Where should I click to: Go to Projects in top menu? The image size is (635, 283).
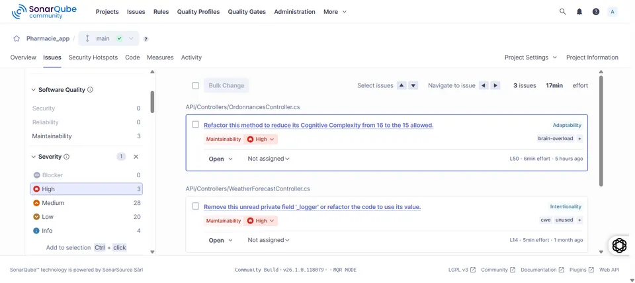(107, 12)
